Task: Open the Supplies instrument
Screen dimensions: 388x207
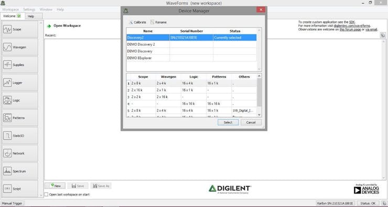Action: 20,65
